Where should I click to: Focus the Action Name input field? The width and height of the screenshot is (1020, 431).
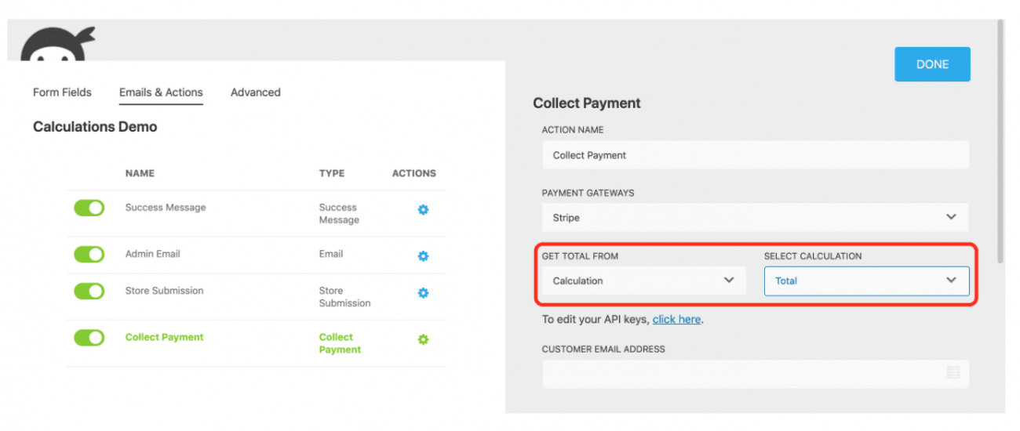pyautogui.click(x=756, y=155)
